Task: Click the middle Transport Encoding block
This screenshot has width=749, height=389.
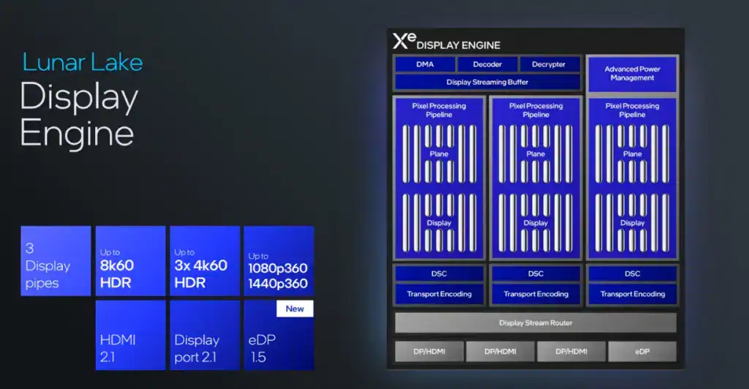Action: 536,294
